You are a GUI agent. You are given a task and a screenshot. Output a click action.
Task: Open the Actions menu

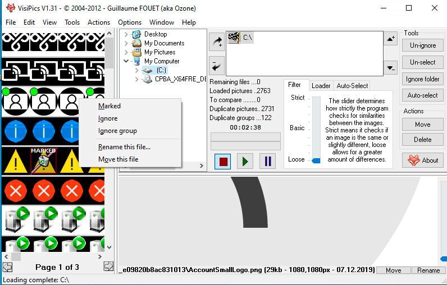[x=99, y=22]
